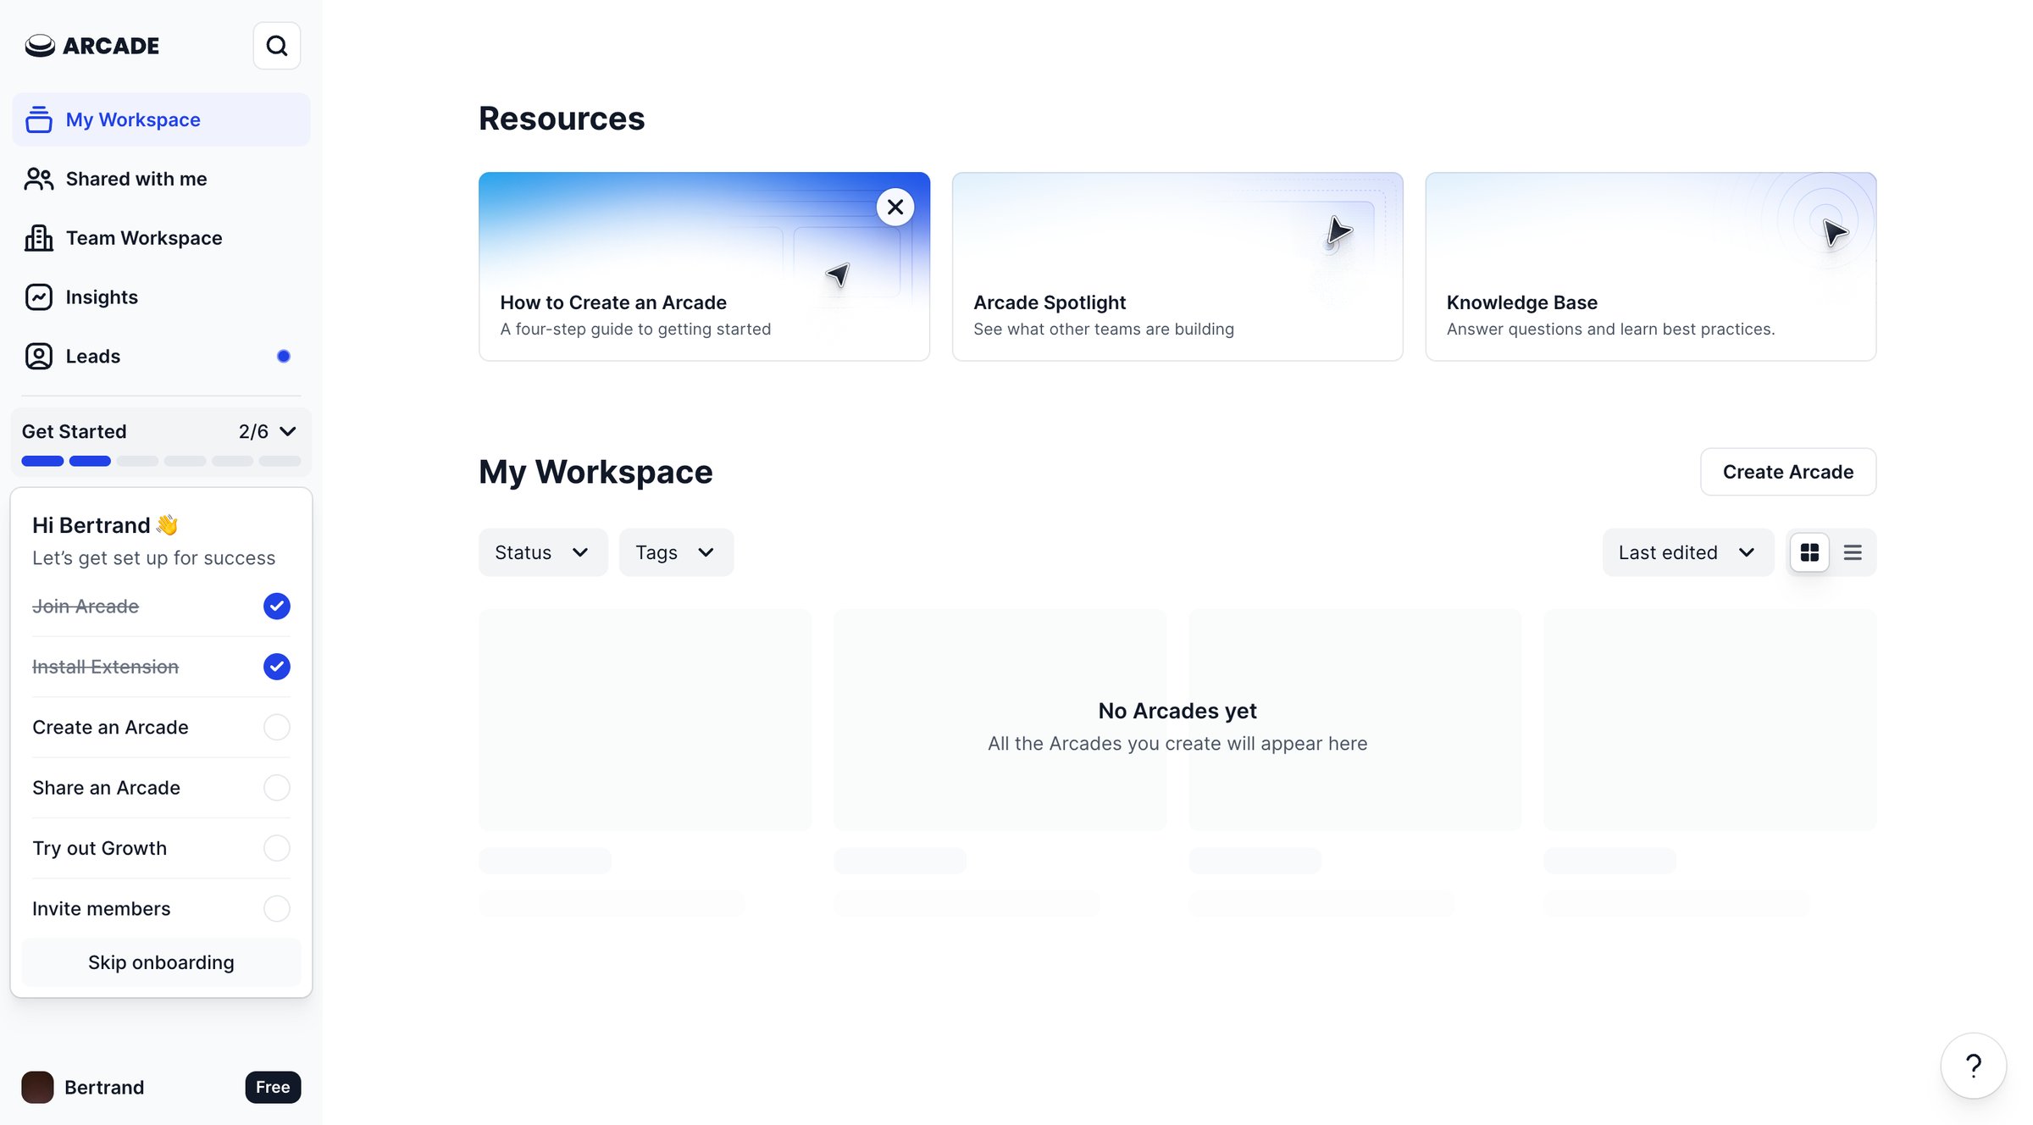Open the Last edited sort dropdown
Image resolution: width=2033 pixels, height=1125 pixels.
[1687, 552]
